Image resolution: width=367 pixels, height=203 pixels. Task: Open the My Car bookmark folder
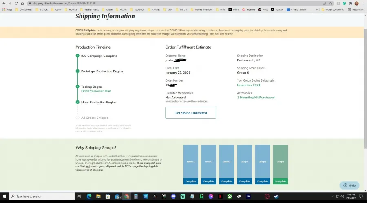tap(181, 10)
